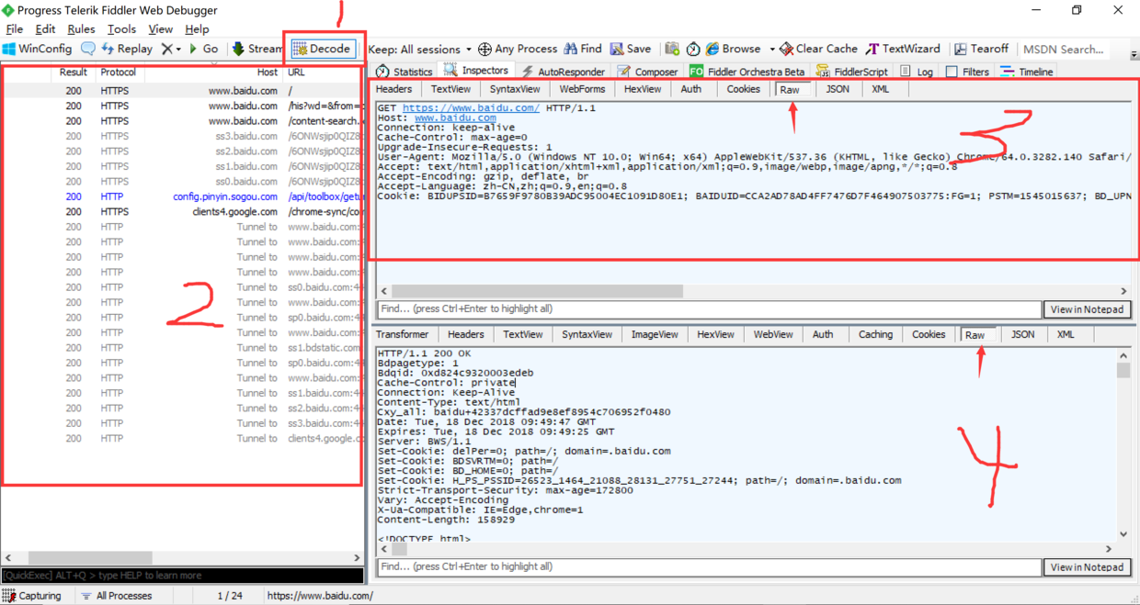Switch to the Inspectors tab
Image resolution: width=1140 pixels, height=605 pixels.
[476, 71]
